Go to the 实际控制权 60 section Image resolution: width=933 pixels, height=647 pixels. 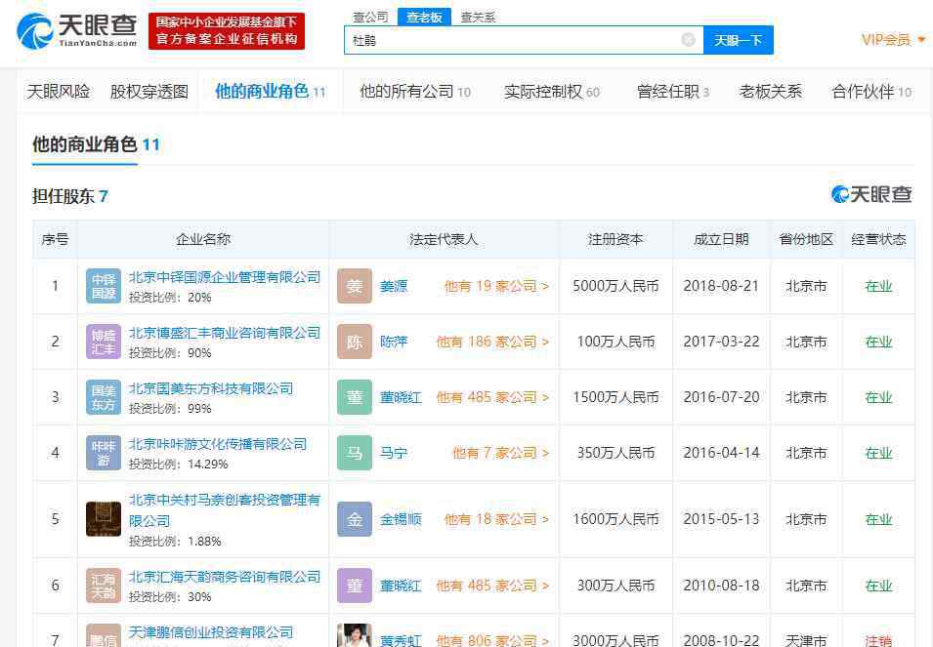pos(552,92)
